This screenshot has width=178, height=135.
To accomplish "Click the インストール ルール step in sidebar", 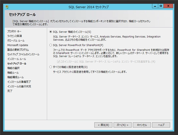I will 17,59.
